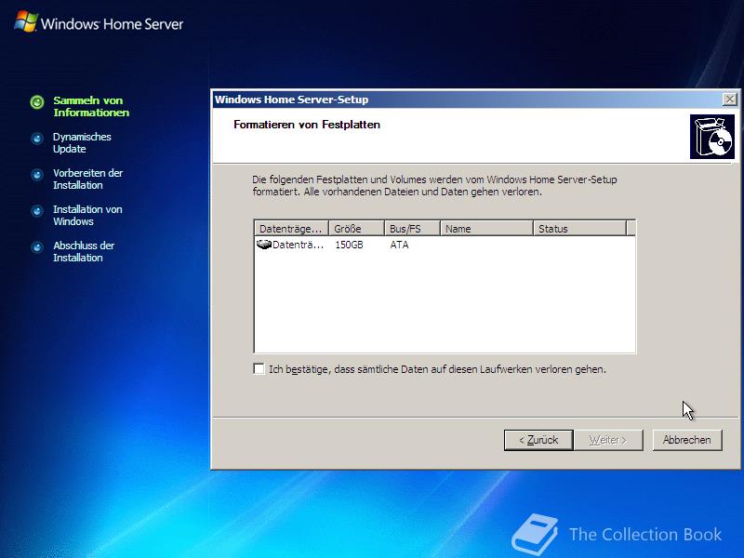Select the ATA bus cell
This screenshot has width=744, height=558.
pos(399,245)
